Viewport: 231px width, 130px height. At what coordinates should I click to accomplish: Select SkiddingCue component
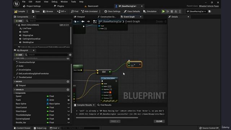click(x=28, y=42)
